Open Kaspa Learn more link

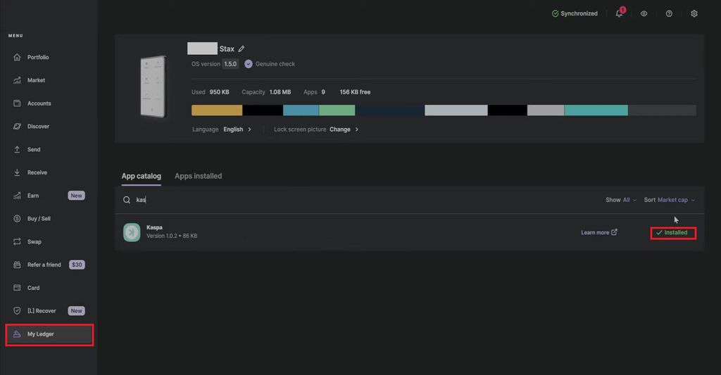coord(598,233)
